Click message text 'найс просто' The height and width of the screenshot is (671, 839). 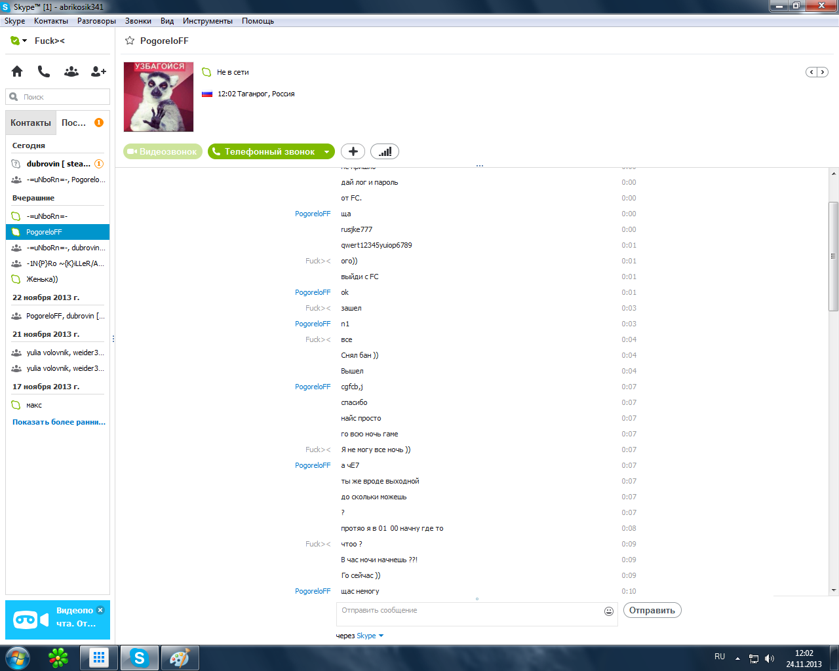361,418
